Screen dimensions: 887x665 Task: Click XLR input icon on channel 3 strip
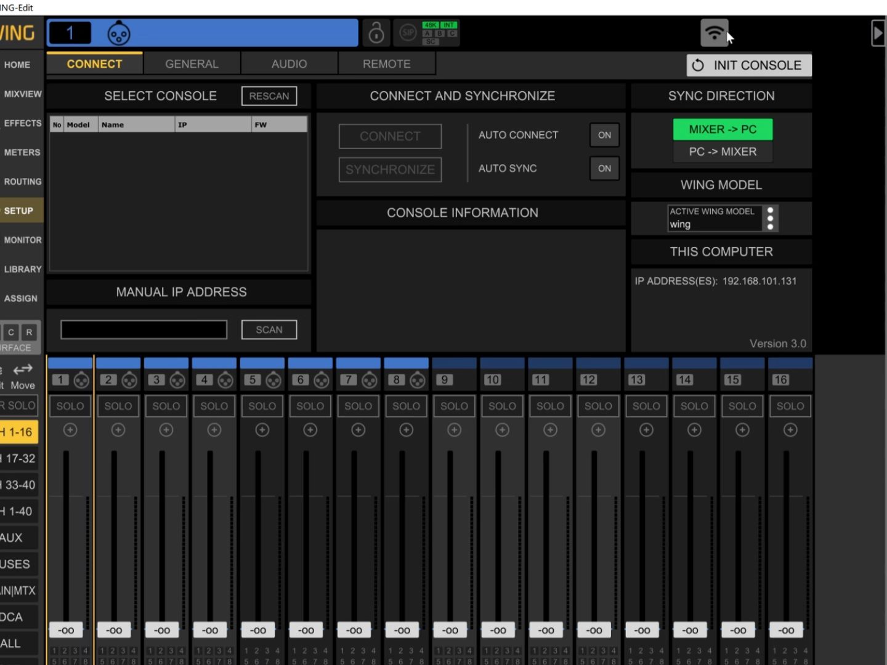click(177, 381)
